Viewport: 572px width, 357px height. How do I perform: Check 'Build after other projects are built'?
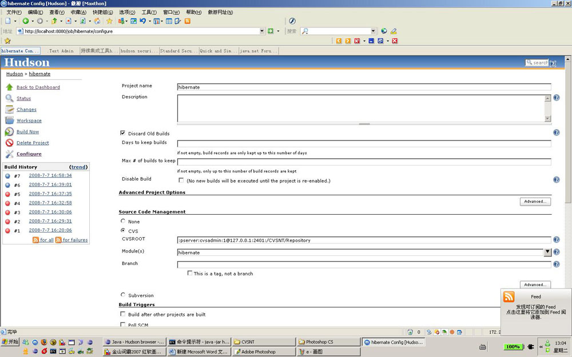[123, 314]
